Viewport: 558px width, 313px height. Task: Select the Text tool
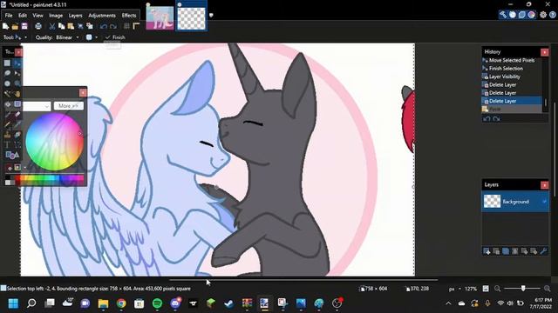[7, 145]
